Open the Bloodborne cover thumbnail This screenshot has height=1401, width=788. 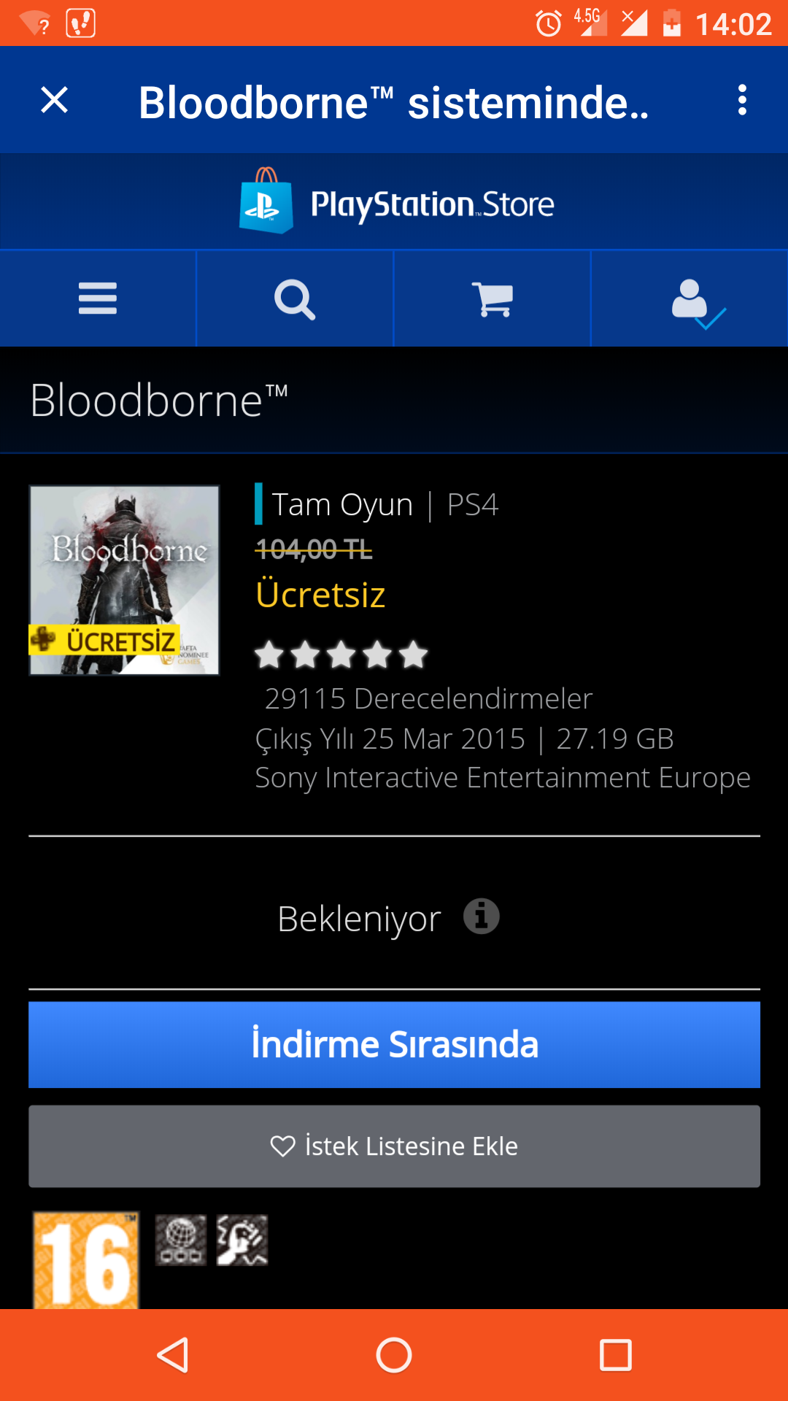point(124,580)
